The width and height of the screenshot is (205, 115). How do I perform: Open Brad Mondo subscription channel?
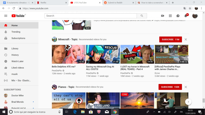pos(19,102)
